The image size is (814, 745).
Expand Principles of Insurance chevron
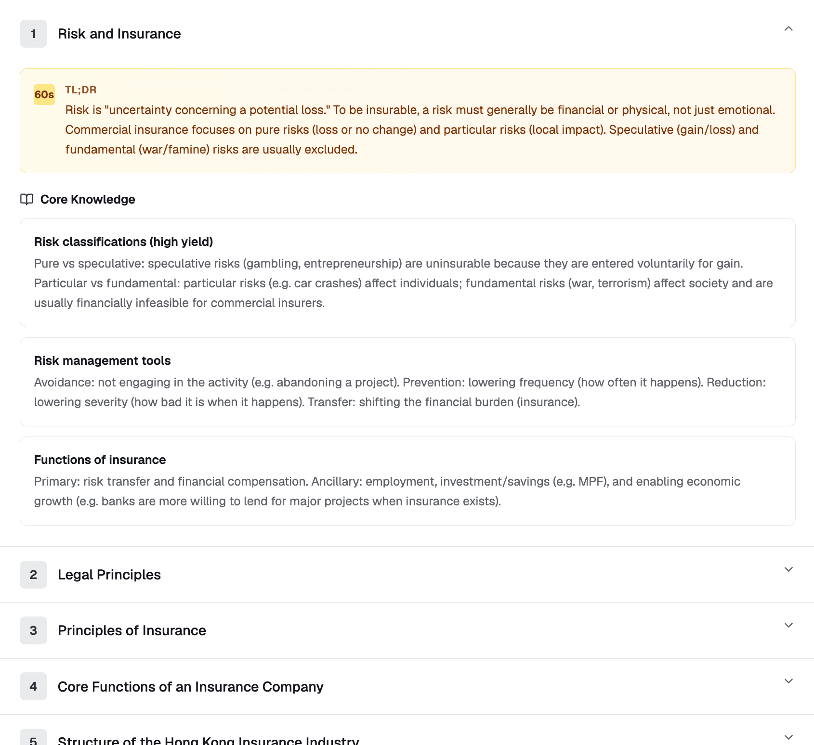(788, 625)
